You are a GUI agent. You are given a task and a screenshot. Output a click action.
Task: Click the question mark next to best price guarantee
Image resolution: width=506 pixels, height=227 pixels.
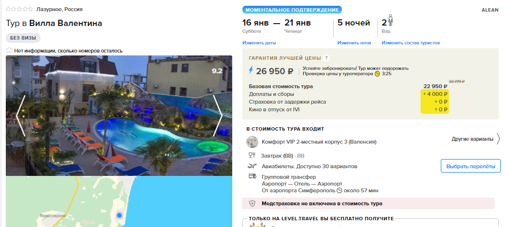(326, 58)
